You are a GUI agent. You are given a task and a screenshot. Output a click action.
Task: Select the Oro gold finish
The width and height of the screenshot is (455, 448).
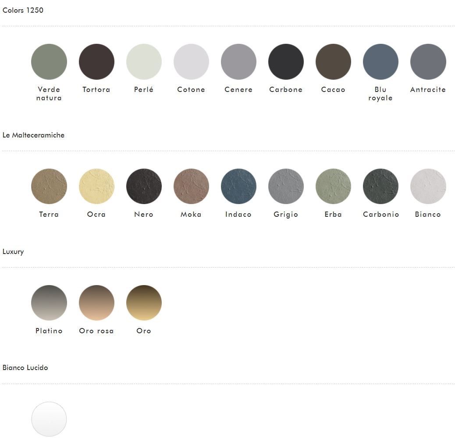pyautogui.click(x=144, y=303)
